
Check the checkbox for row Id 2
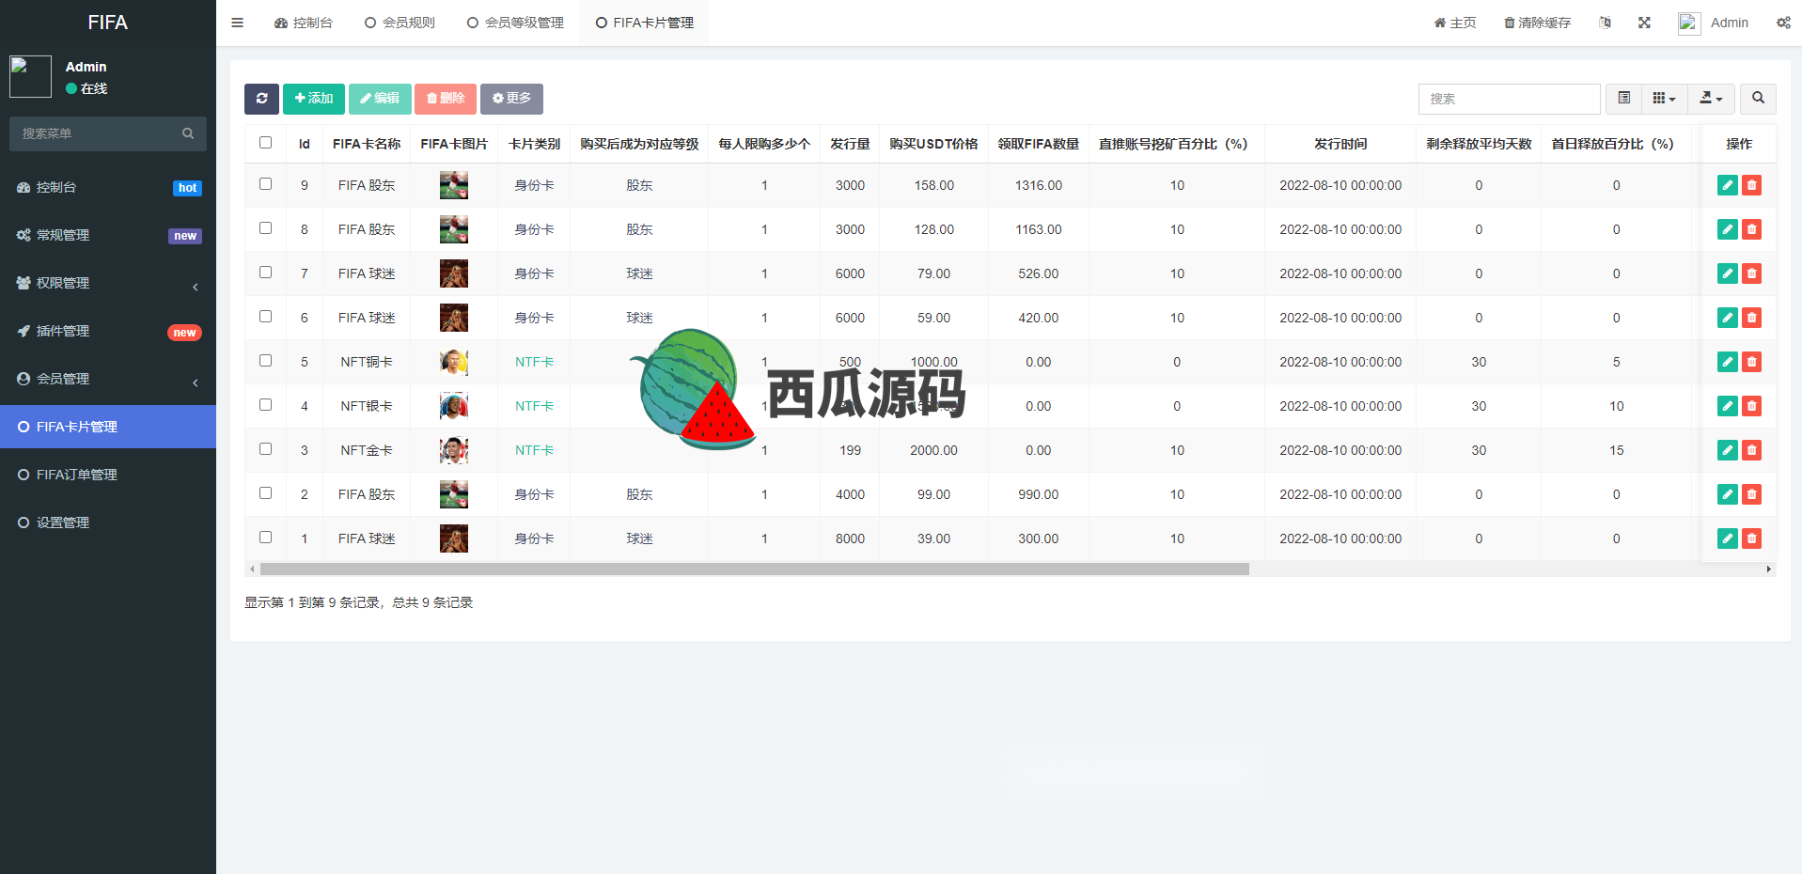[266, 493]
